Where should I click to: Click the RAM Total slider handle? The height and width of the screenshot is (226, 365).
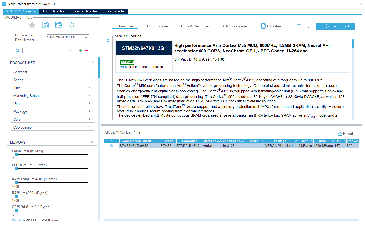[x=17, y=183]
